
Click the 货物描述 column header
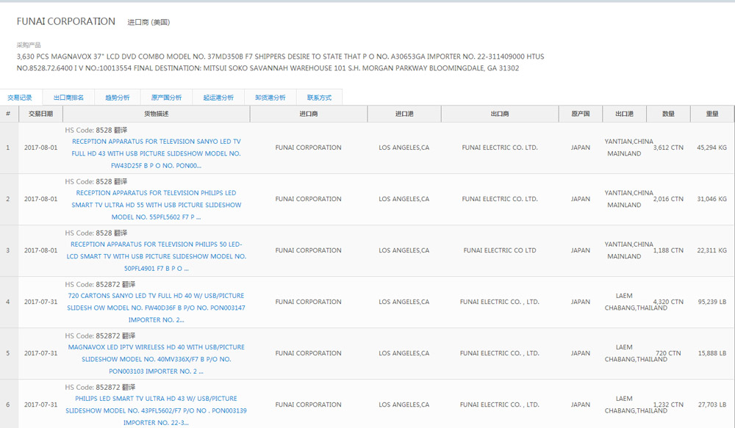click(x=156, y=114)
